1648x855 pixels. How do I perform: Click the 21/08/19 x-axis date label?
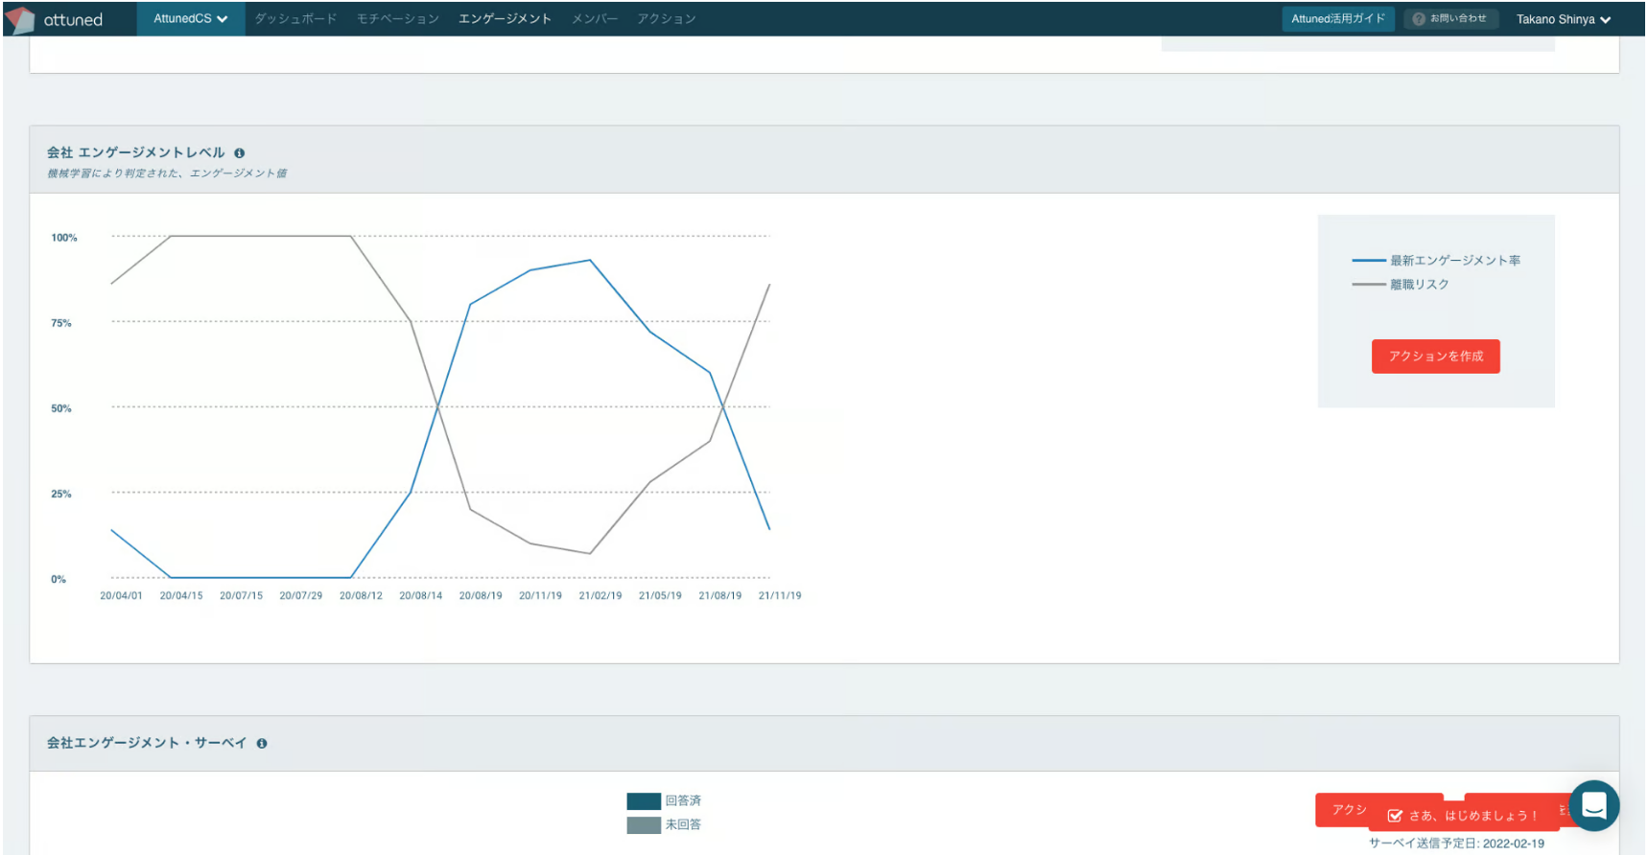pyautogui.click(x=720, y=596)
